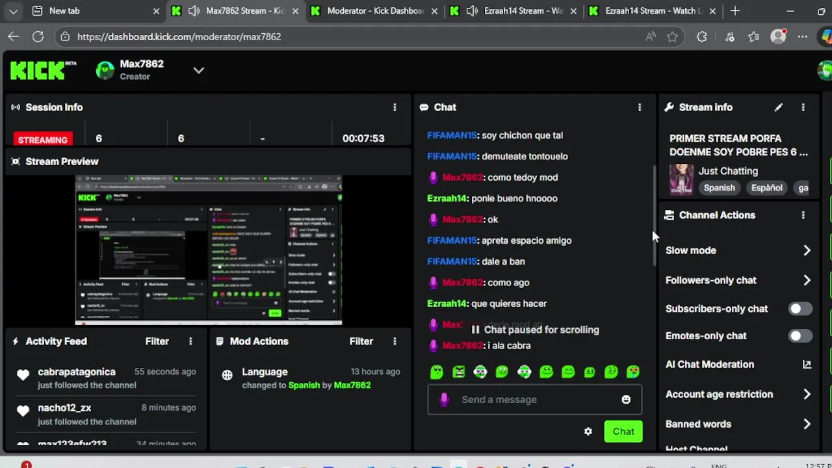Click the Kick logo

click(x=43, y=70)
